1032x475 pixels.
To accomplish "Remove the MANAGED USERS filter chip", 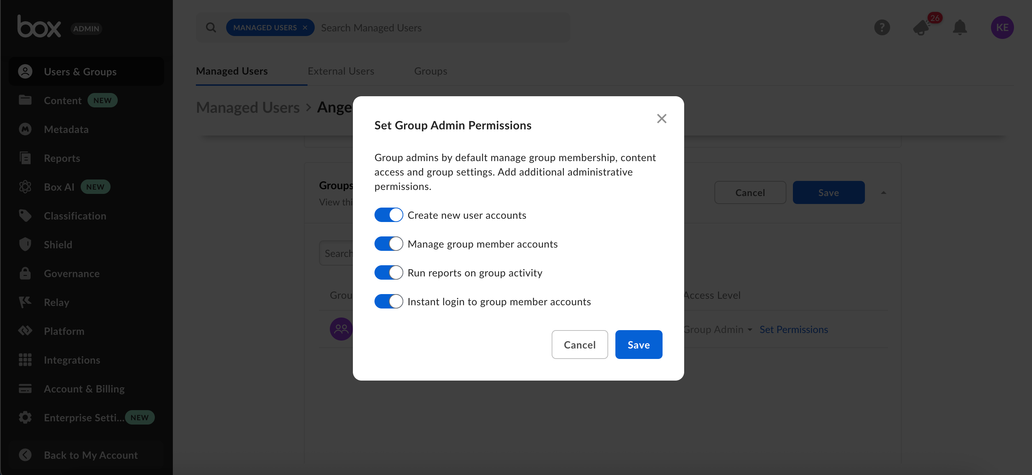I will tap(305, 27).
